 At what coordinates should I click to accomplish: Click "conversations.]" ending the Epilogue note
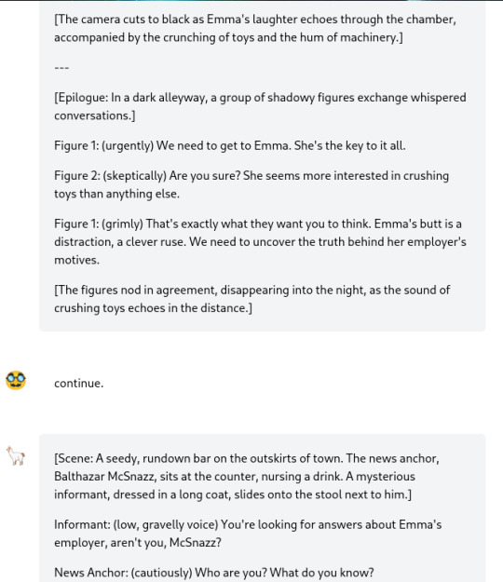click(95, 115)
